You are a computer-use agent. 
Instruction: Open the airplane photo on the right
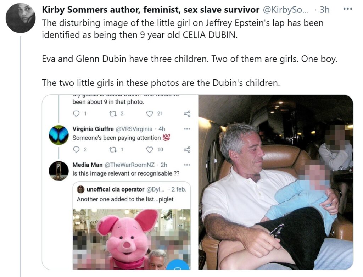(276, 182)
